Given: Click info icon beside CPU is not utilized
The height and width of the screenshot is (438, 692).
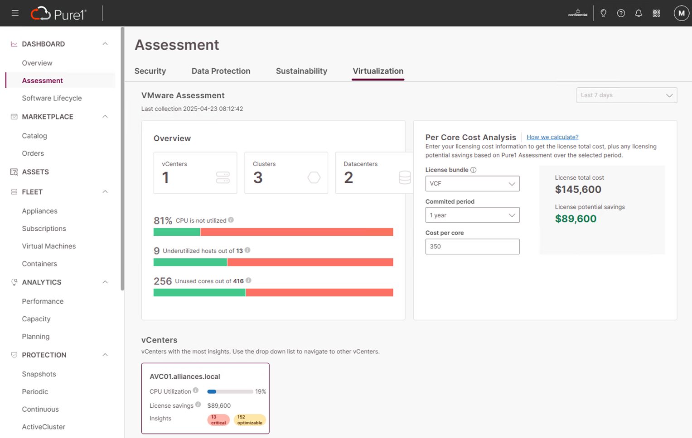Looking at the screenshot, I should (231, 220).
